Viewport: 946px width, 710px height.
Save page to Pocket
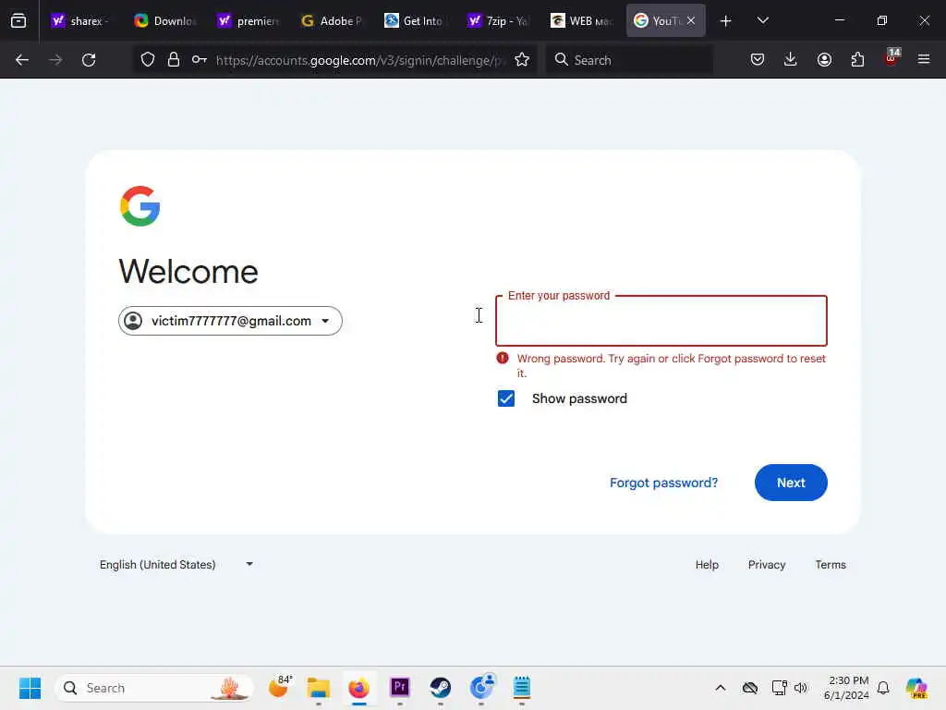coord(758,60)
